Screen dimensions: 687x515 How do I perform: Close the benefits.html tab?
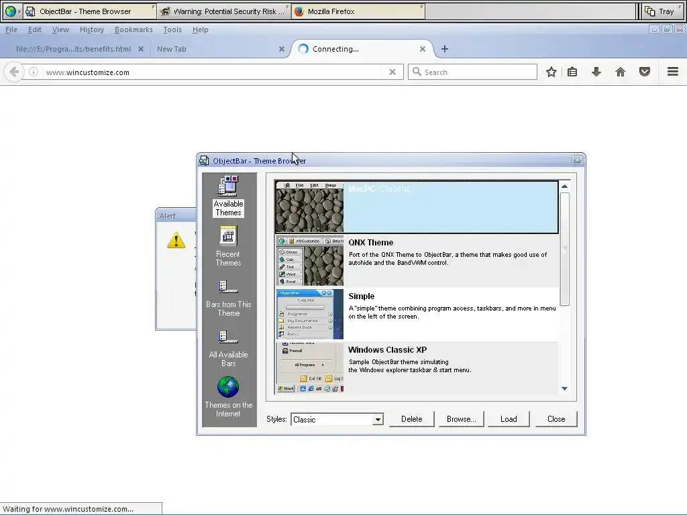(141, 49)
